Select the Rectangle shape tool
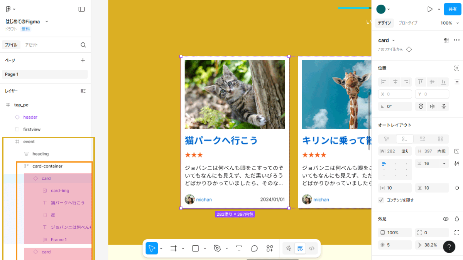Screen dimensions: 463x260 (195, 248)
